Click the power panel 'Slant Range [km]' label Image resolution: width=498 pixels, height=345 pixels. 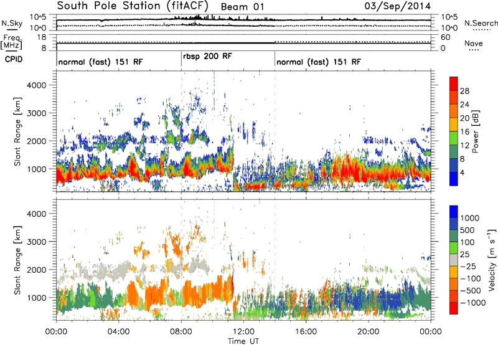17,131
